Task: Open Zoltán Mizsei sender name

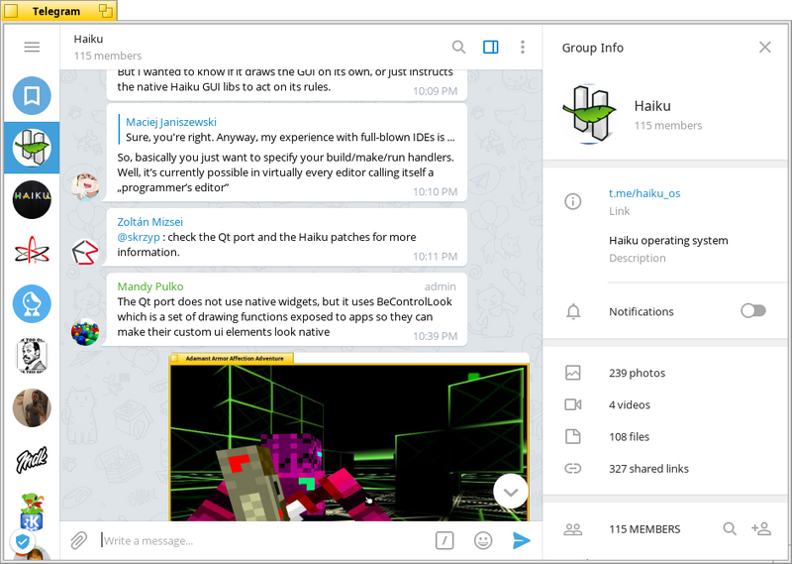Action: coord(150,222)
